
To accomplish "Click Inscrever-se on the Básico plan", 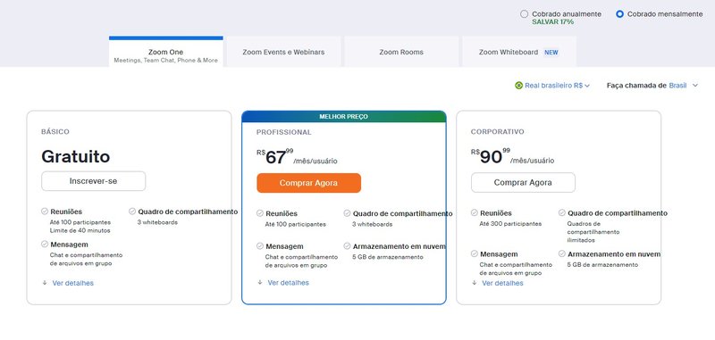I will pos(94,181).
